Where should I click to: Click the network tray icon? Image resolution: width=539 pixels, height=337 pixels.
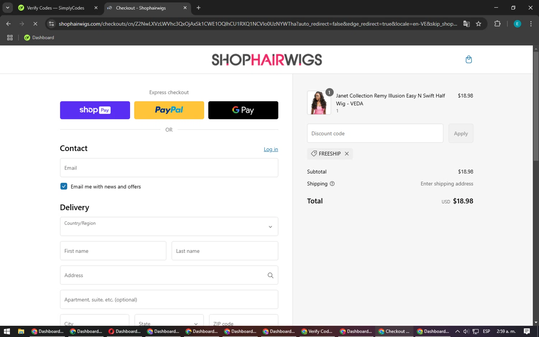[x=475, y=331]
